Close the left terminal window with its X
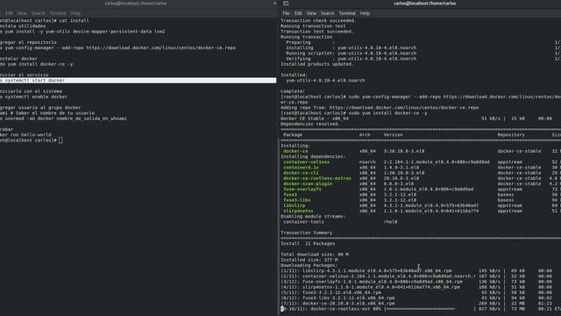The image size is (561, 316). click(x=274, y=4)
